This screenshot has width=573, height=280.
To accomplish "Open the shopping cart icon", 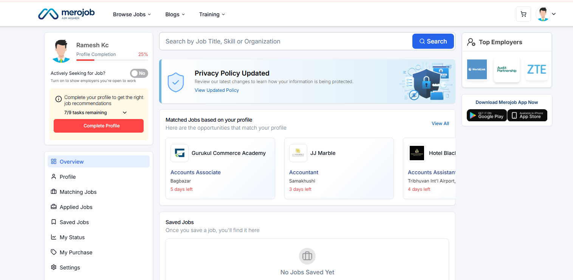I will [523, 14].
